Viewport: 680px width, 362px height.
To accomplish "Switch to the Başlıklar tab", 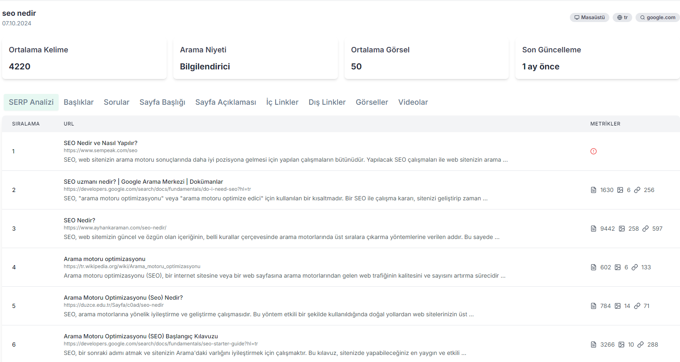I will (79, 102).
